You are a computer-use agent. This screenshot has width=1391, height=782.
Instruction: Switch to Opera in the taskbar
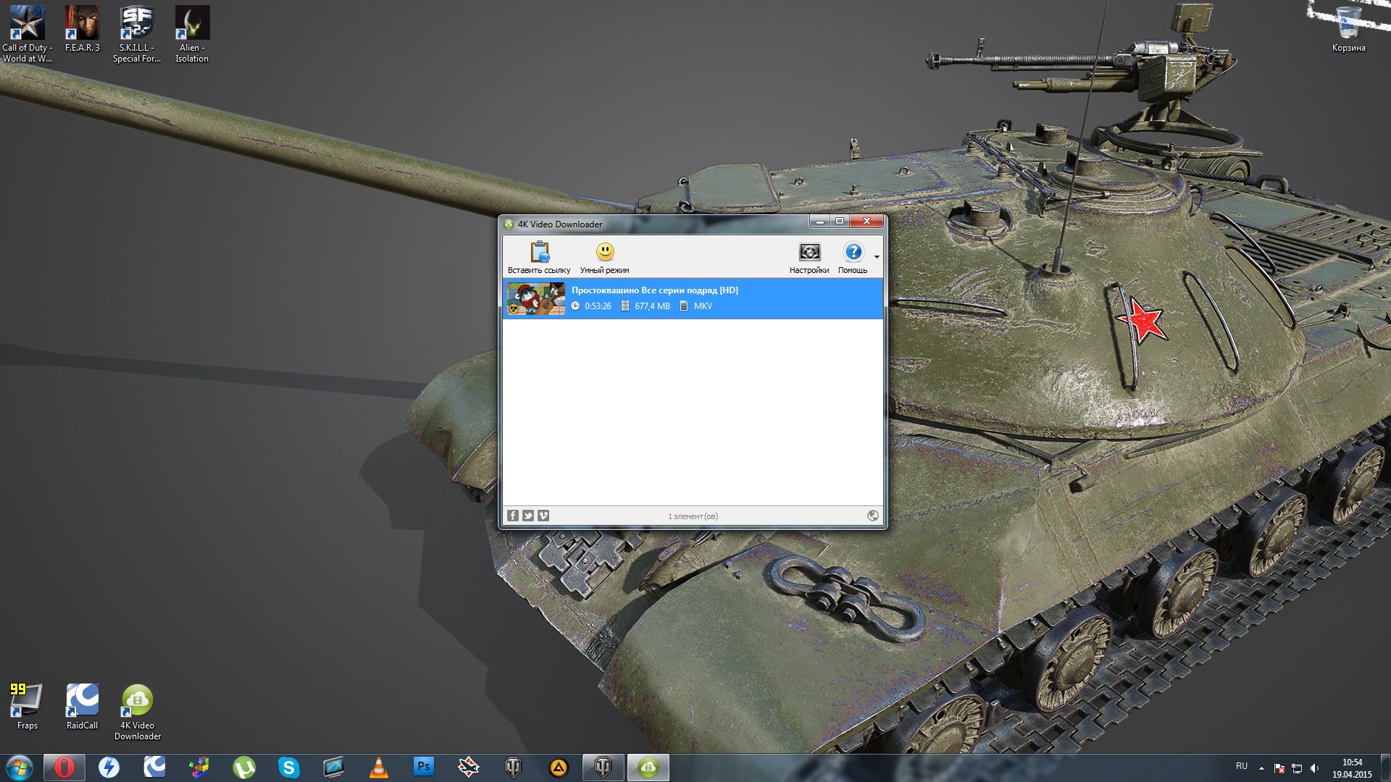pyautogui.click(x=64, y=768)
